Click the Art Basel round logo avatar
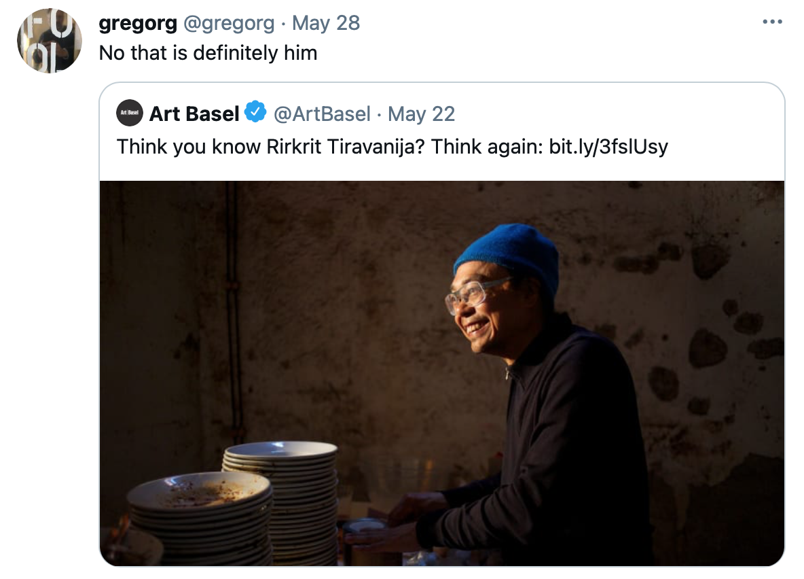 point(129,113)
